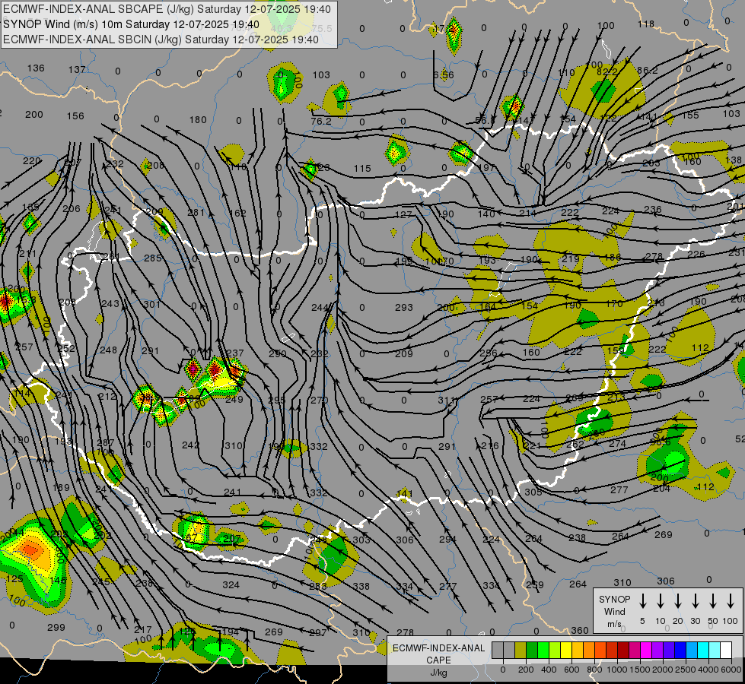Screen dimensions: 745x684
Task: Select the SBCAPE header line of the title box
Action: click(x=167, y=9)
